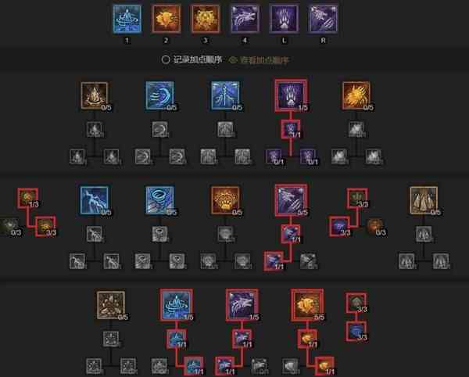This screenshot has height=377, width=469.
Task: Click the brown campfire-like skill 0/5
Action: [95, 95]
